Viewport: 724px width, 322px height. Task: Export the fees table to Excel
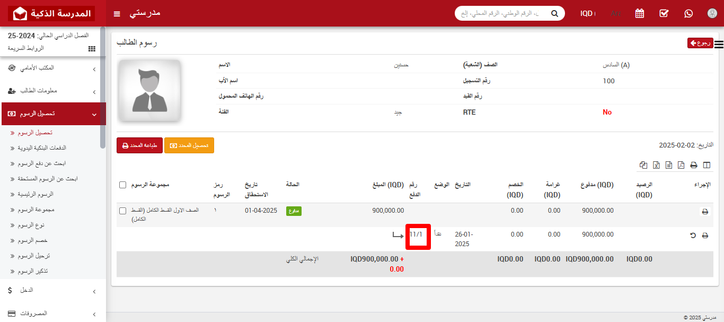pos(656,165)
